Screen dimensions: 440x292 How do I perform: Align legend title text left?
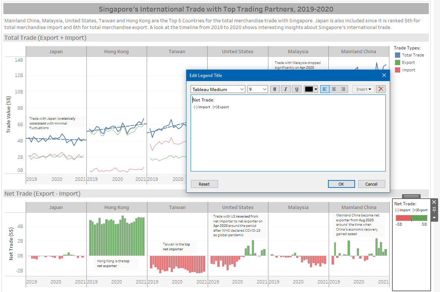click(325, 89)
